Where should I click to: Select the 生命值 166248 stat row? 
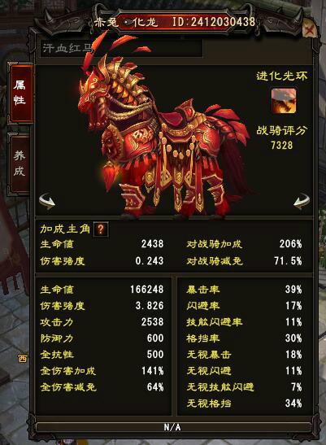pos(102,290)
